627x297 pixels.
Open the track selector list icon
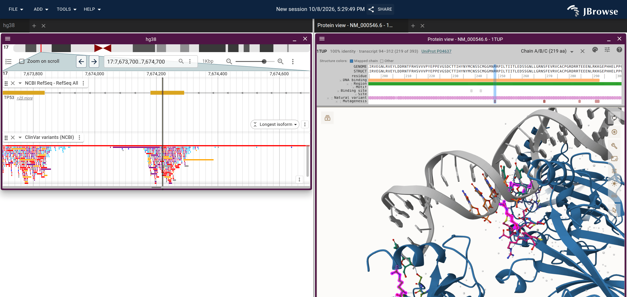coord(8,61)
